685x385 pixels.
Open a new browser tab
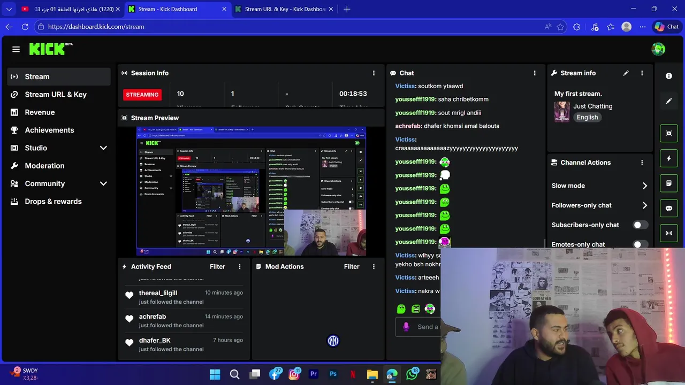pyautogui.click(x=347, y=9)
